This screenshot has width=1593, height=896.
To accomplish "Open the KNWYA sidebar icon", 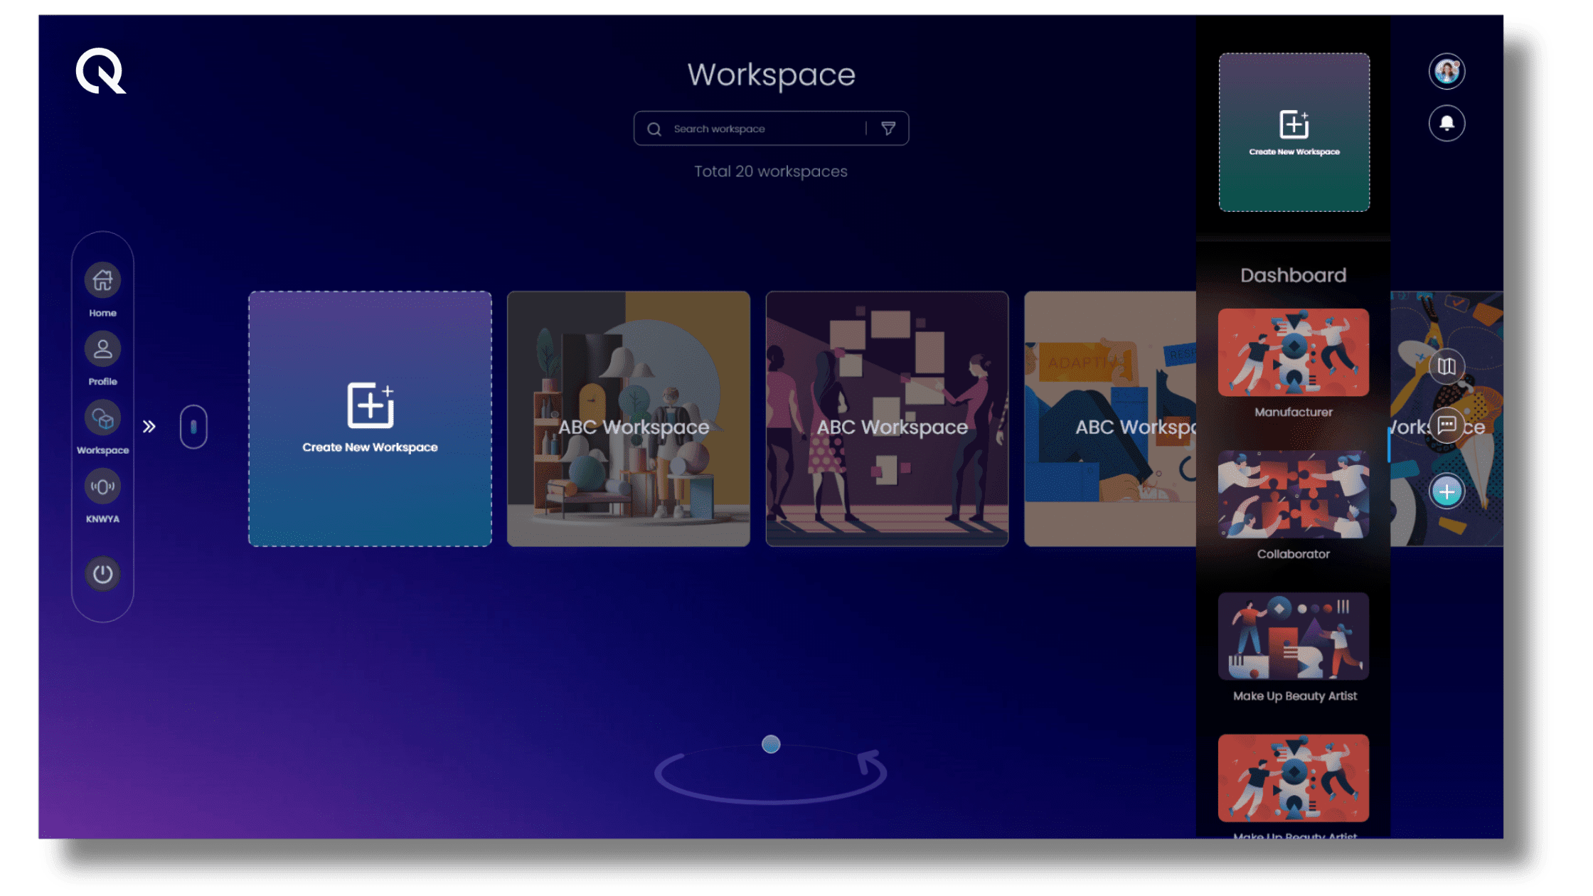I will (102, 487).
